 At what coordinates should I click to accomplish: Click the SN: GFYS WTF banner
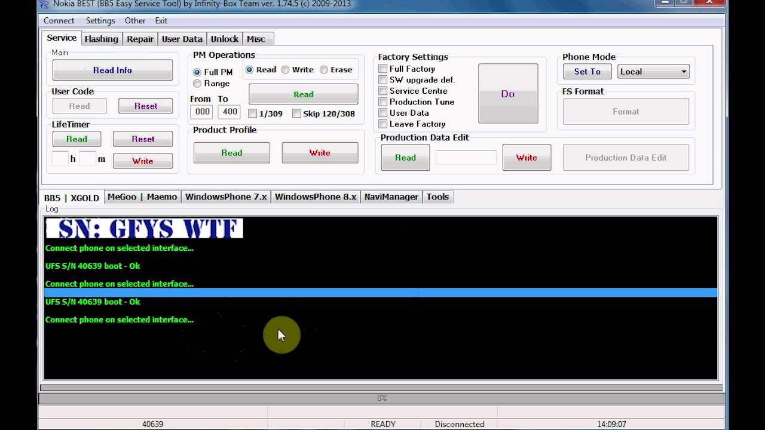coord(144,228)
